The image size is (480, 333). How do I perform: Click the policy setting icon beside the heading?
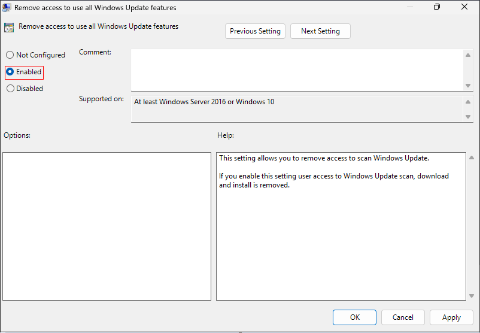pyautogui.click(x=9, y=27)
